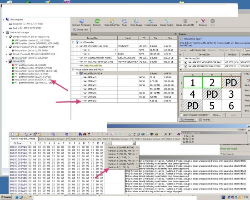This screenshot has width=250, height=200.
Task: Open the dropdown arrow on the C: row
Action: point(115,50)
